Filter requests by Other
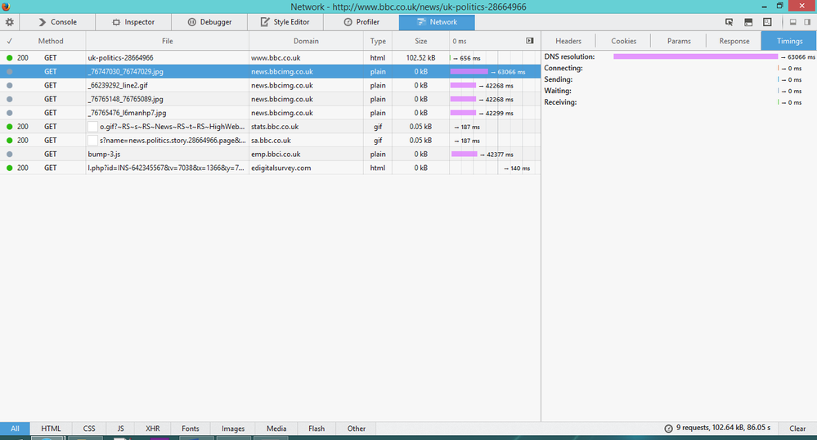Viewport: 817px width, 440px height. (x=357, y=429)
